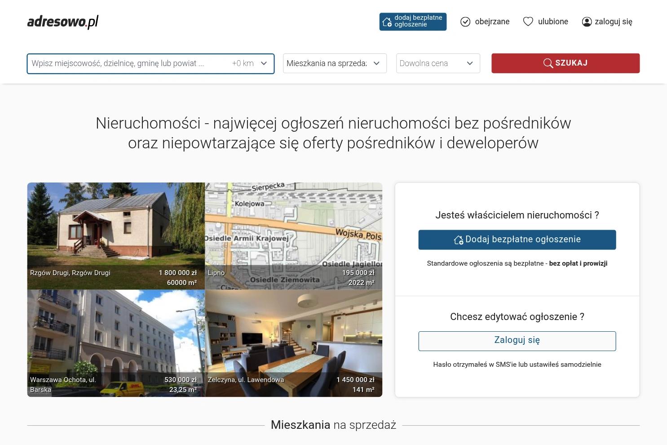667x445 pixels.
Task: Open the Zelczyna Lawendowa interior listing
Action: click(x=294, y=343)
